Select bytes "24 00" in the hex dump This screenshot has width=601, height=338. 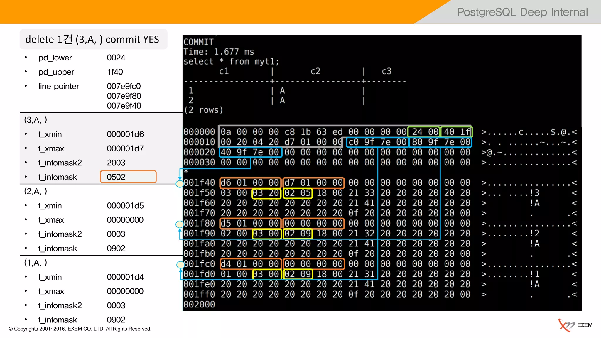[x=424, y=132]
